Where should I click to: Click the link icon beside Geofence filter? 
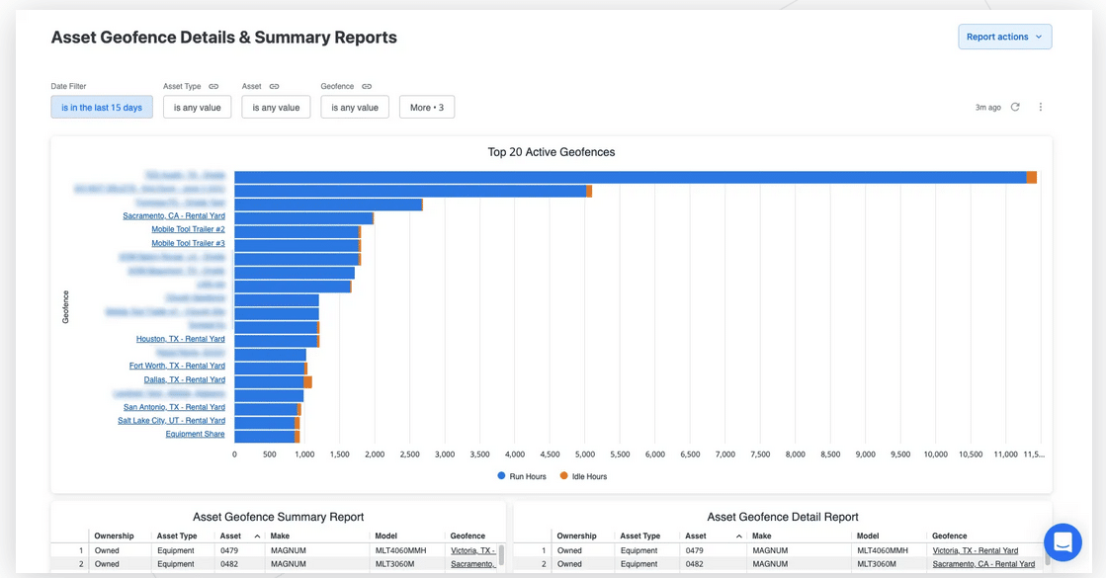pyautogui.click(x=367, y=87)
